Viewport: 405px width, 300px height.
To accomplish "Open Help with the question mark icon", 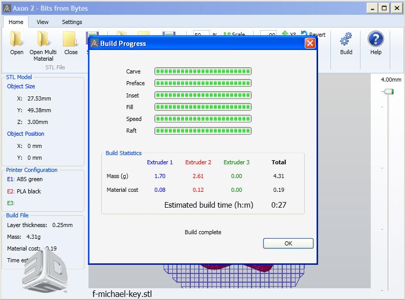I will coord(375,39).
